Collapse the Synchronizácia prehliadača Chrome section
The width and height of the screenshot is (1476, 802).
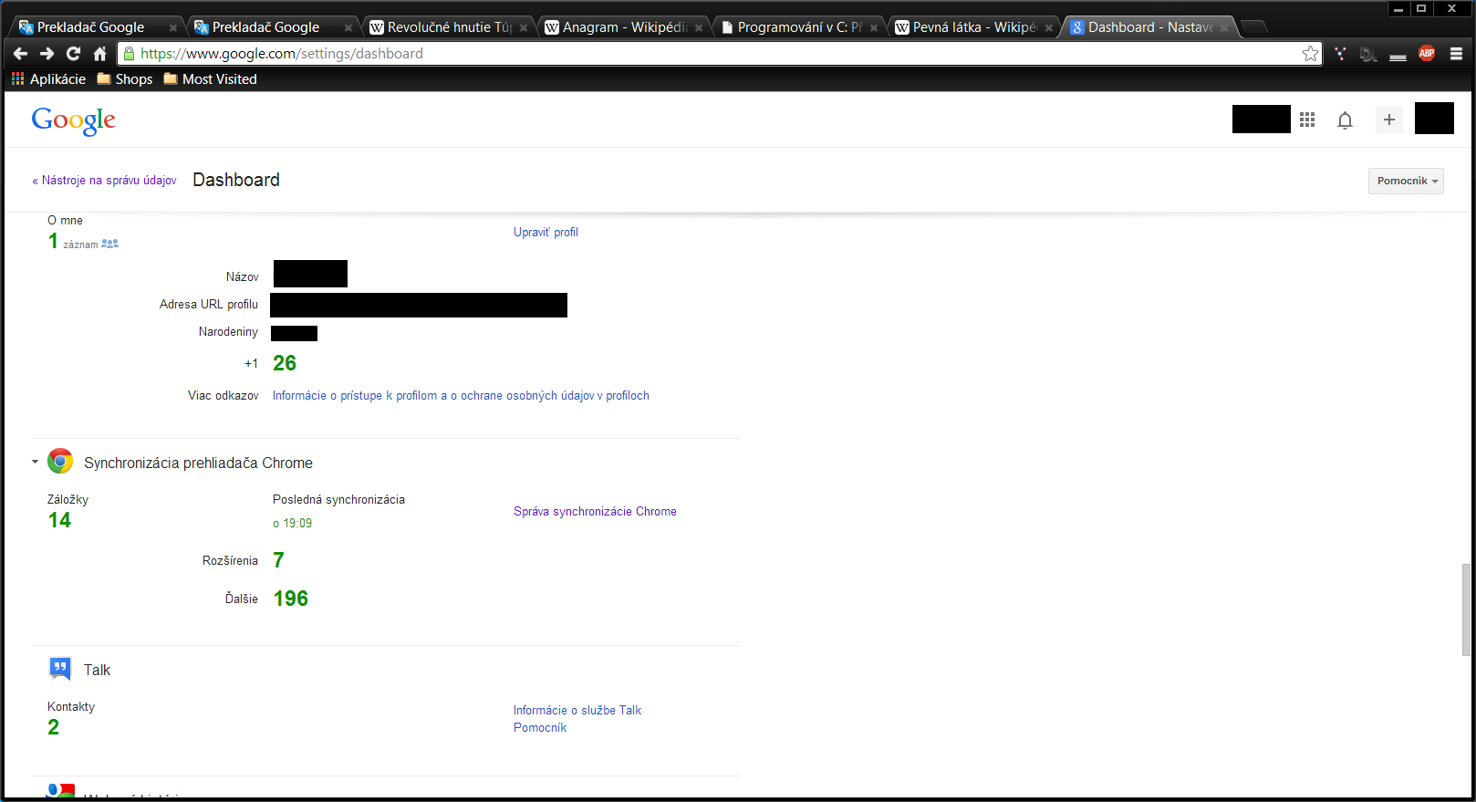tap(36, 462)
